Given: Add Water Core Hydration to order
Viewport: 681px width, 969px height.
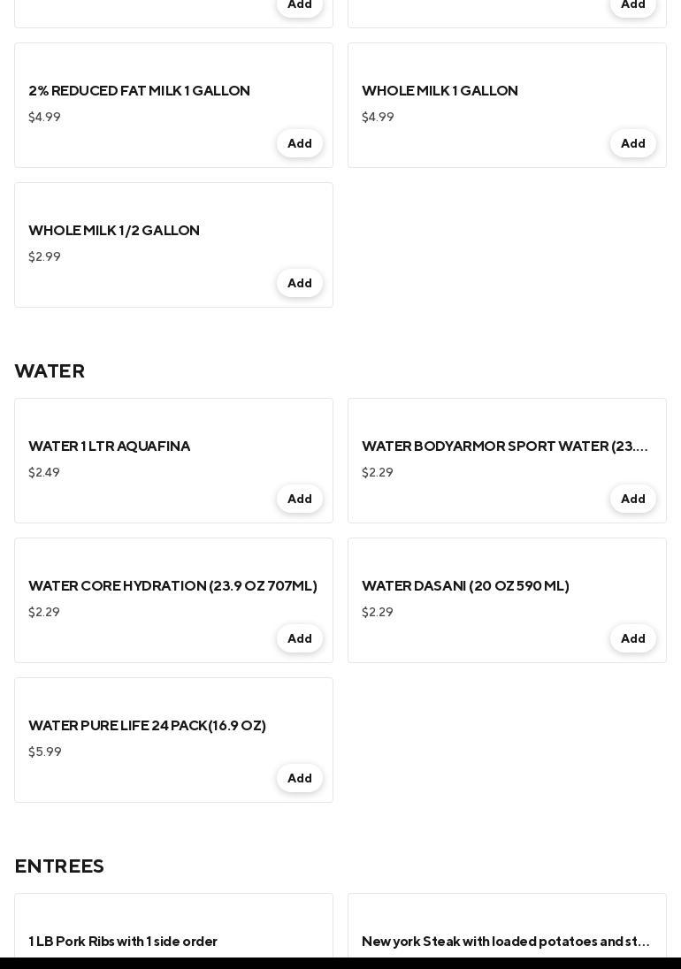Looking at the screenshot, I should [x=299, y=638].
